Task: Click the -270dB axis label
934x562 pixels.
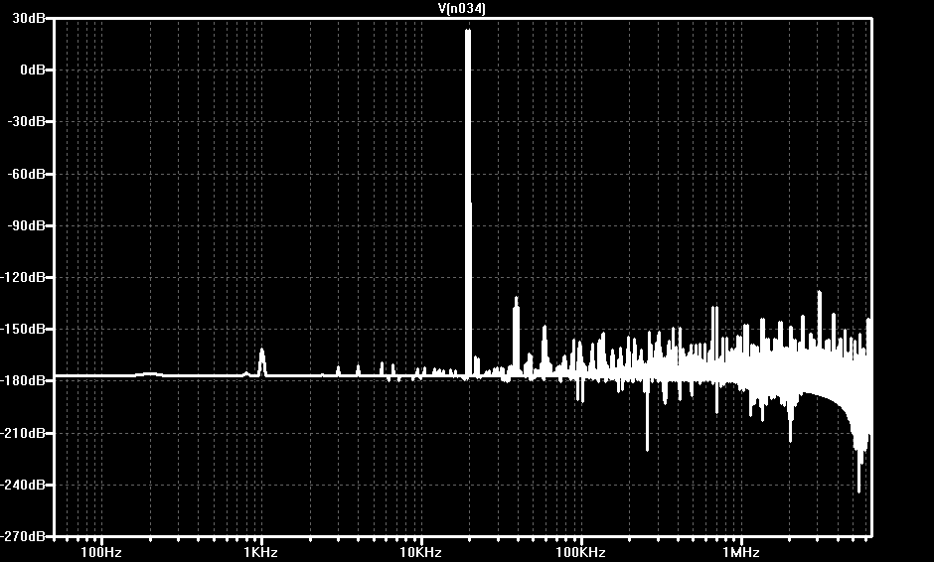Action: pos(23,536)
